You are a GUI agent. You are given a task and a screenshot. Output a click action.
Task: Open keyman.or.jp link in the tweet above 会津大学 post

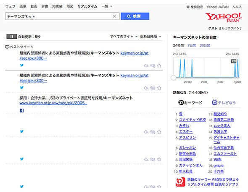(135, 76)
